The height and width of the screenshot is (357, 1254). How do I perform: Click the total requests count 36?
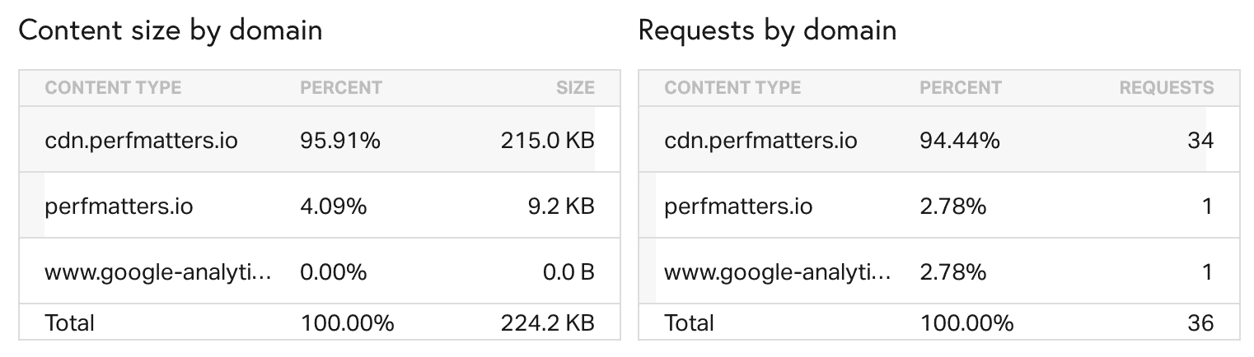[1200, 322]
